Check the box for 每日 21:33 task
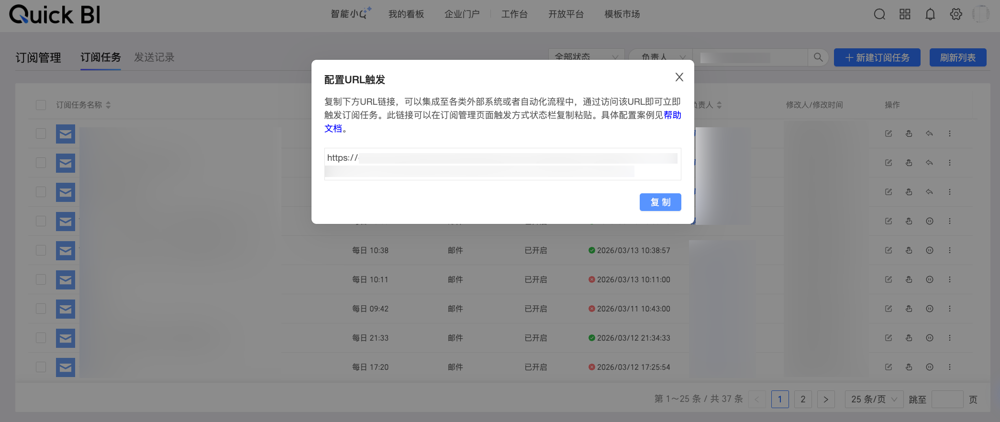Image resolution: width=1000 pixels, height=422 pixels. (x=41, y=338)
